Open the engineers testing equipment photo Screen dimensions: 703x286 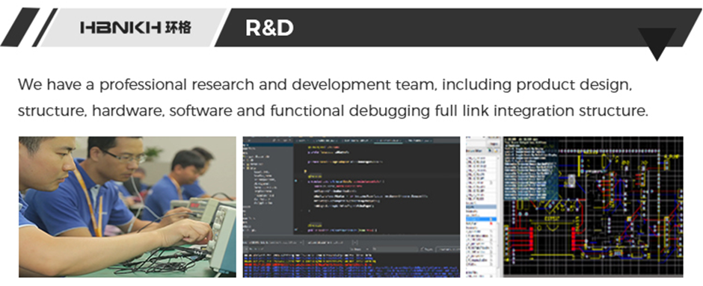(127, 207)
